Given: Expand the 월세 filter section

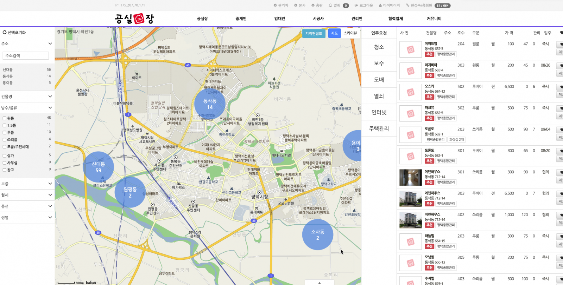Looking at the screenshot, I should [x=50, y=195].
